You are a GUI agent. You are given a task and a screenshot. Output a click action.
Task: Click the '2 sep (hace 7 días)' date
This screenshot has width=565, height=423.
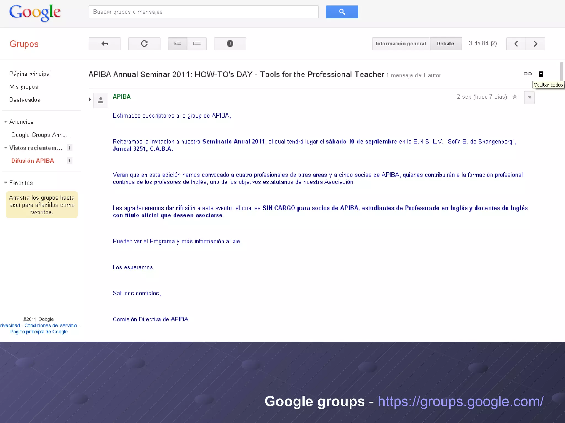pos(482,97)
